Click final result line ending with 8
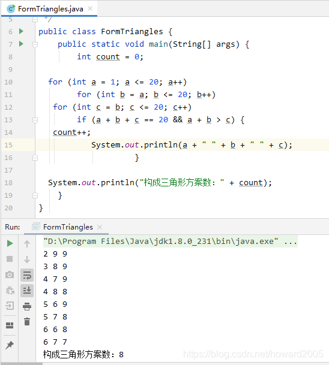329x365 pixels. 83,355
